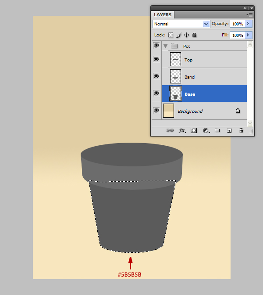Enable lock transparent pixels
This screenshot has height=295, width=263.
point(171,35)
